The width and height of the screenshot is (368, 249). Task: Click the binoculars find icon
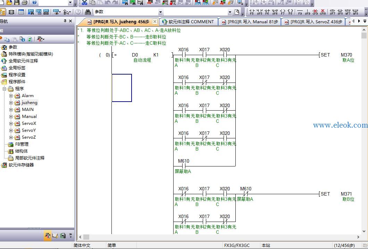click(x=88, y=12)
